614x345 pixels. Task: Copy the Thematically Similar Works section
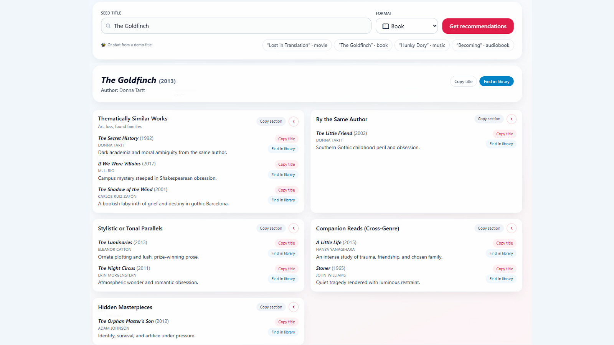(x=271, y=121)
